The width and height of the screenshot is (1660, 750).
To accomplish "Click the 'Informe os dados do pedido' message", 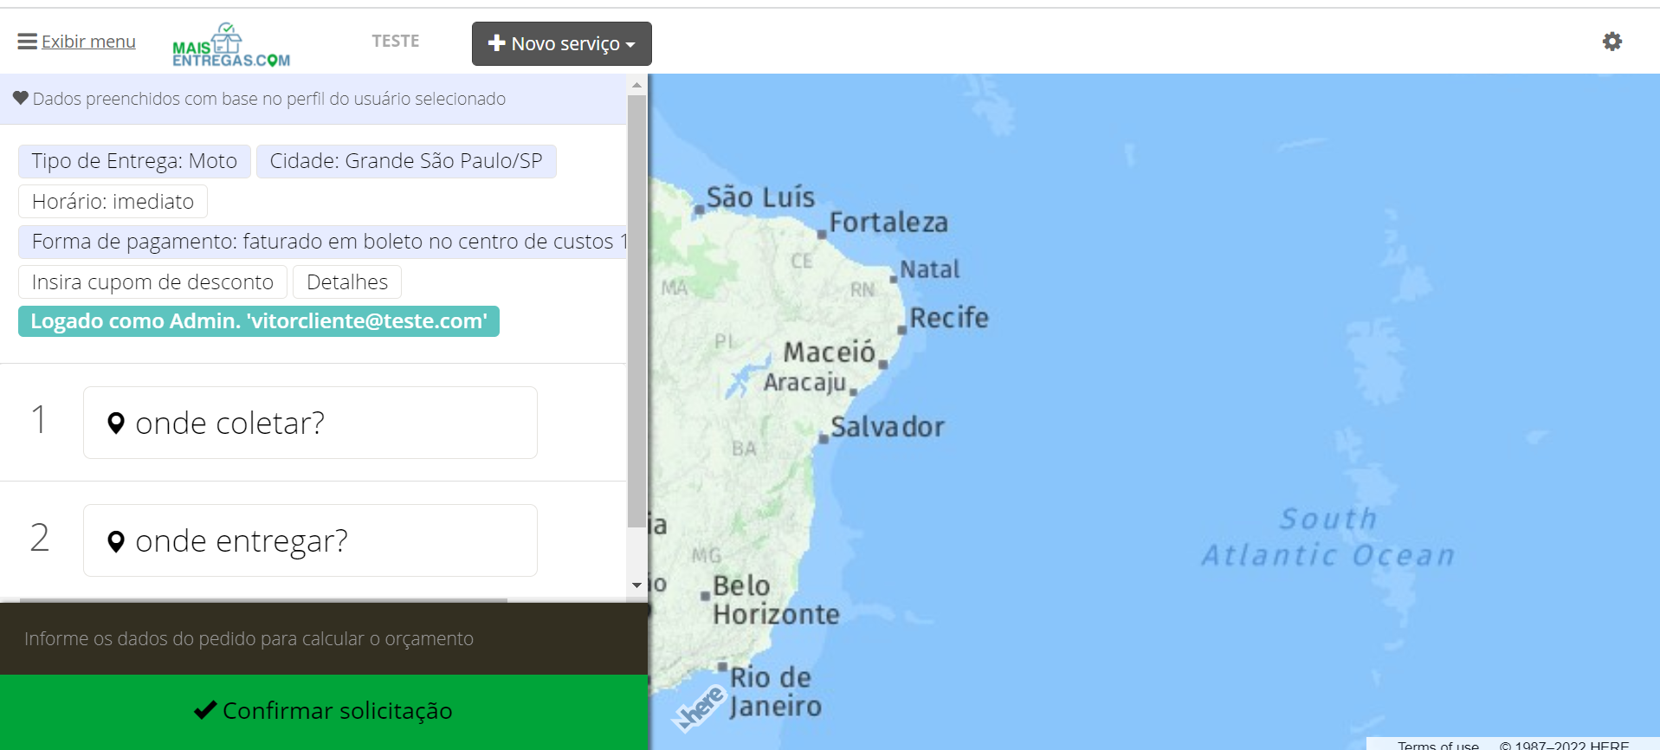I will 249,639.
